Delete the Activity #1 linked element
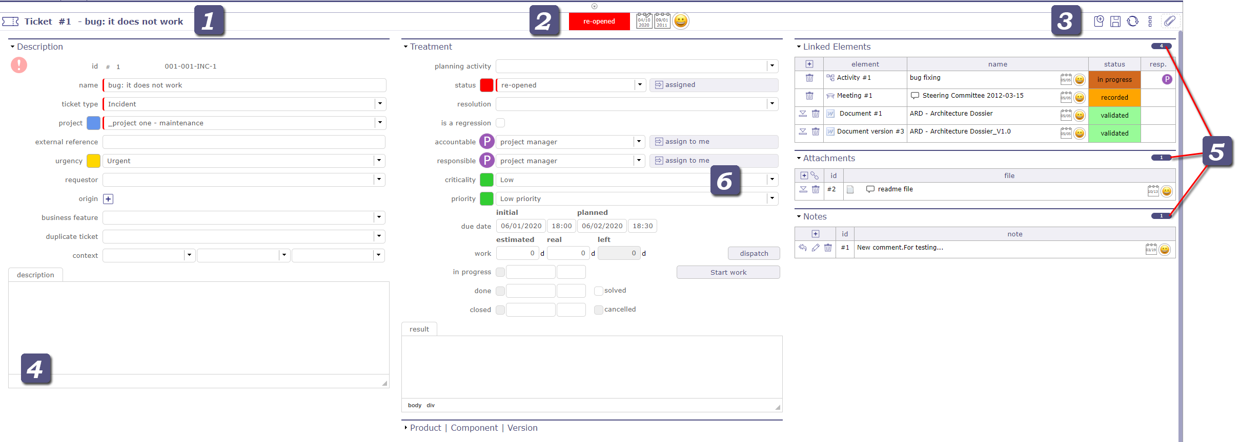 [809, 78]
